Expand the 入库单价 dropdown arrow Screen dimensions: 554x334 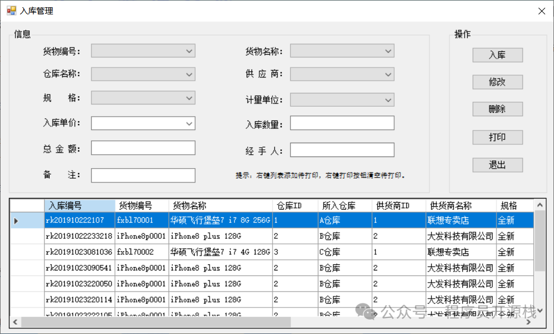click(x=190, y=123)
